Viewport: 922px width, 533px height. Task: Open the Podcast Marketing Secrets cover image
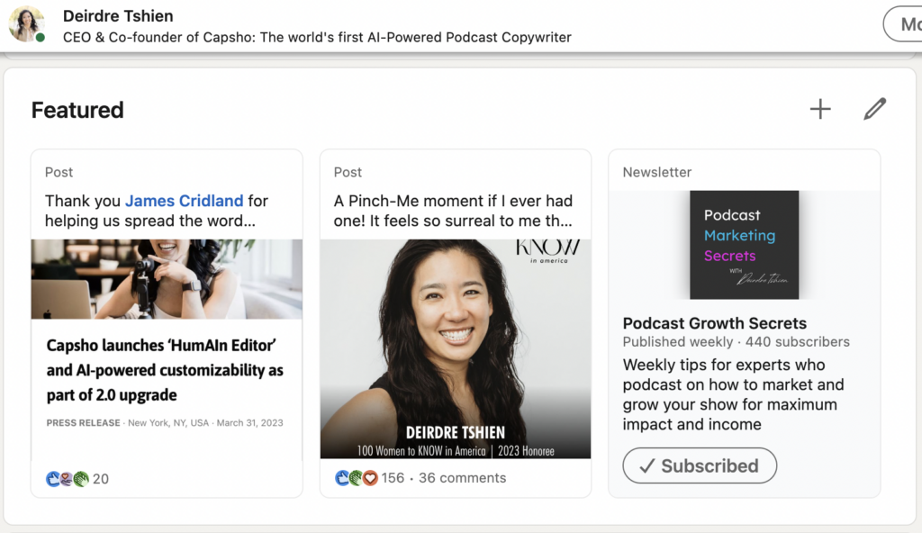[744, 244]
